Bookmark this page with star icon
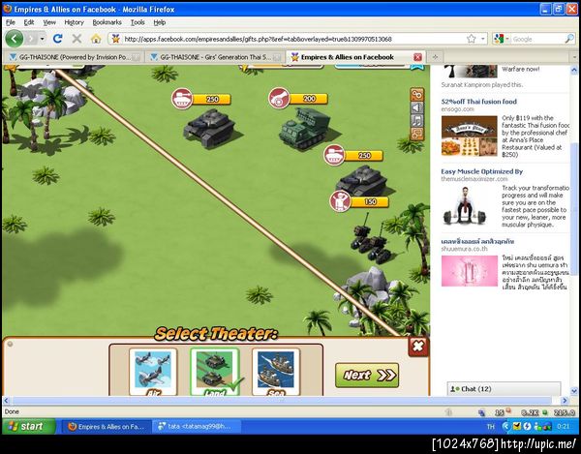 click(471, 39)
